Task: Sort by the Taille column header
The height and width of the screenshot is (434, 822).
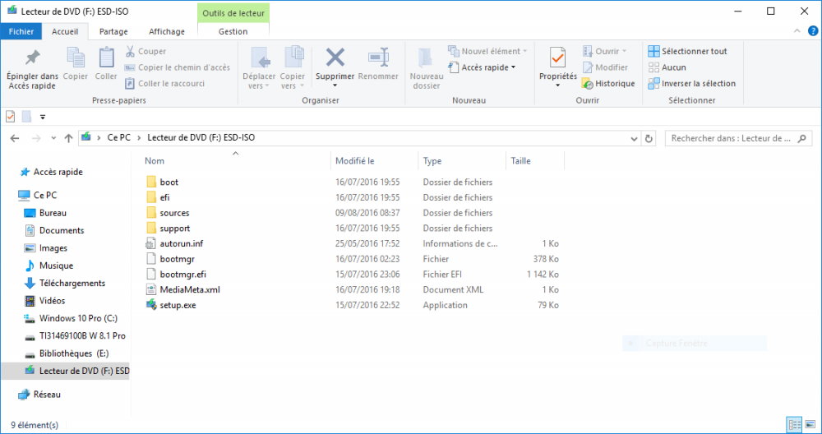Action: click(520, 161)
